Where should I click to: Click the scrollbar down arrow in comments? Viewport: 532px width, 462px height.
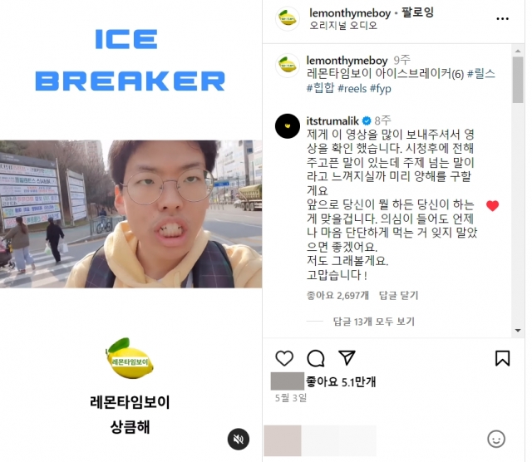[x=518, y=330]
